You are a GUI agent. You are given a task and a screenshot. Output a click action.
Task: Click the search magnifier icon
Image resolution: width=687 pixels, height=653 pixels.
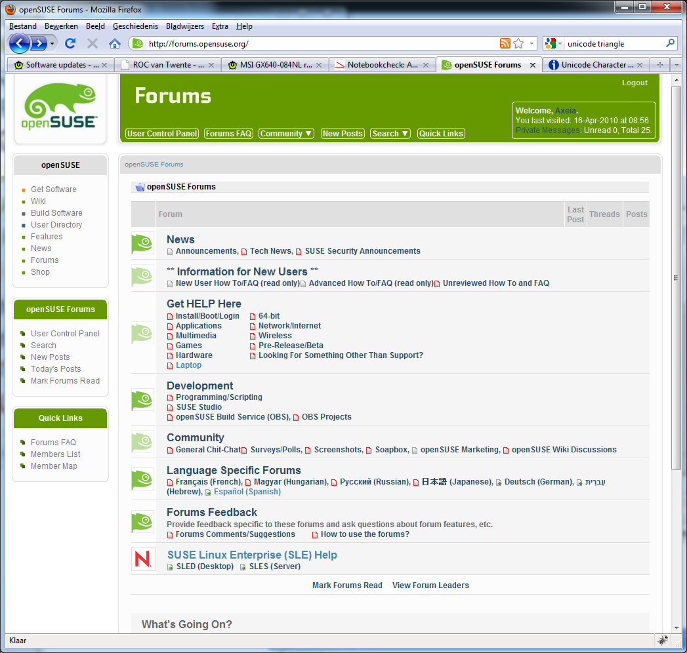670,43
